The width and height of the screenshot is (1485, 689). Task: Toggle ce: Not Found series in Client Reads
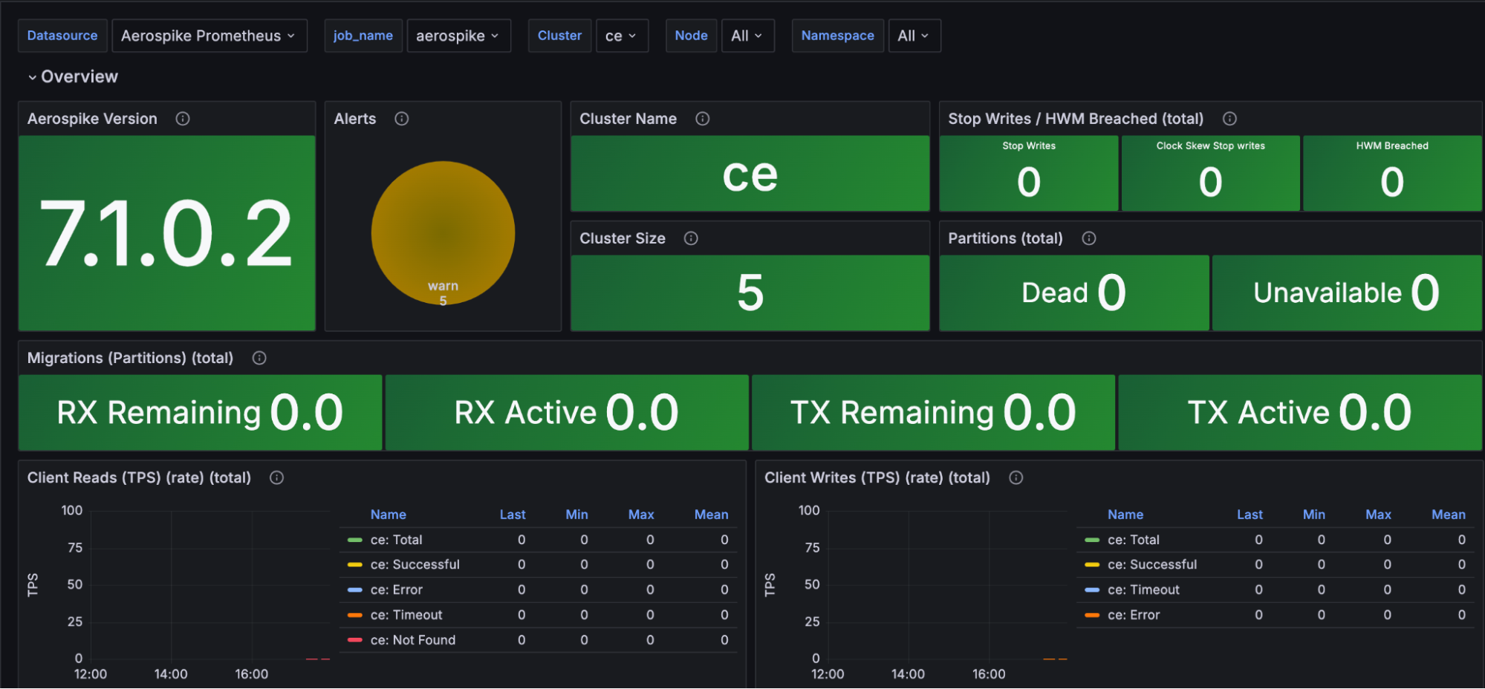pos(413,640)
